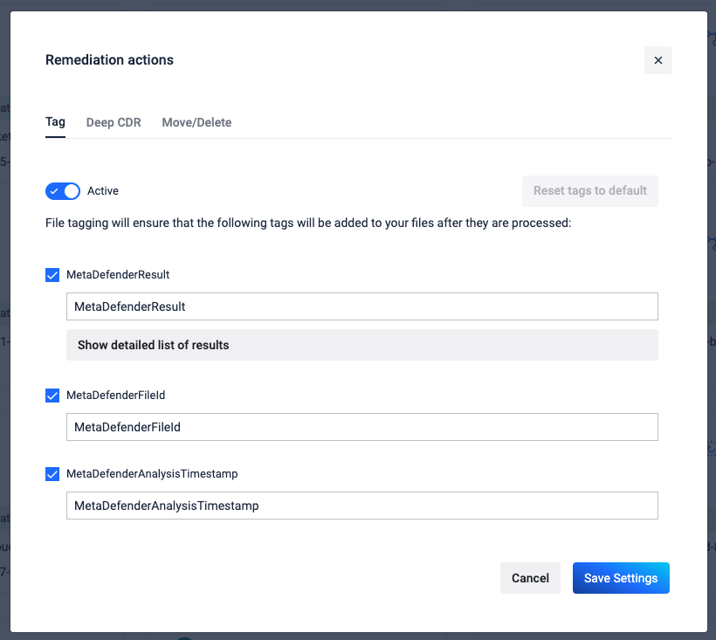Open the Move/Delete tab
The height and width of the screenshot is (640, 716).
(x=196, y=122)
